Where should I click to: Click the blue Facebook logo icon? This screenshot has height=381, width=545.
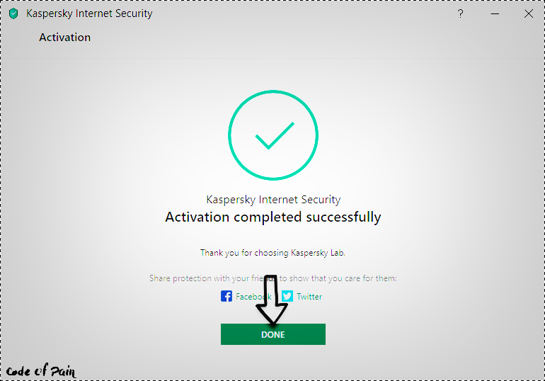point(226,296)
